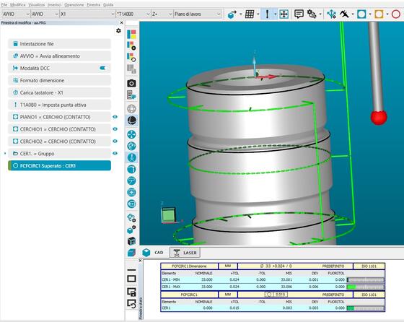Click the grid icon in top toolbar

250,14
